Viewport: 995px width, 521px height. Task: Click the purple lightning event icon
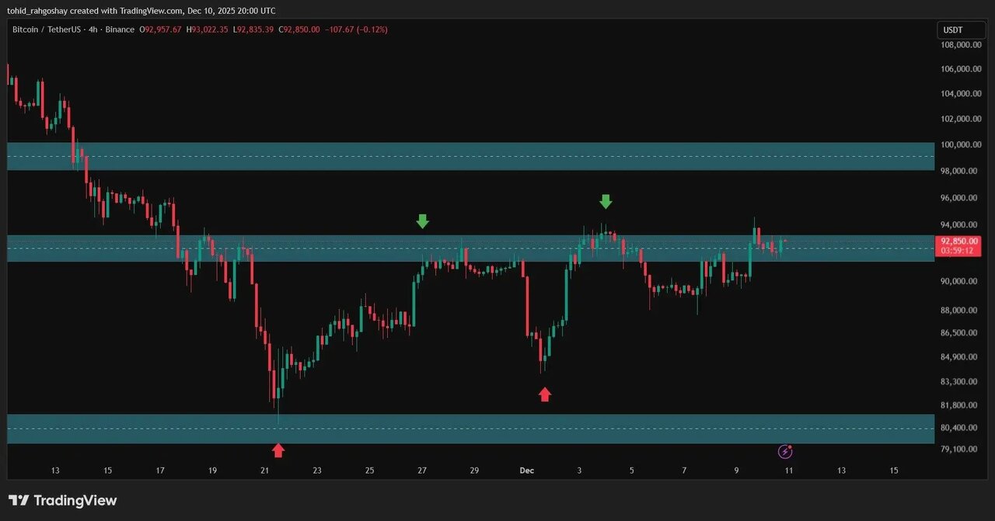tap(786, 451)
